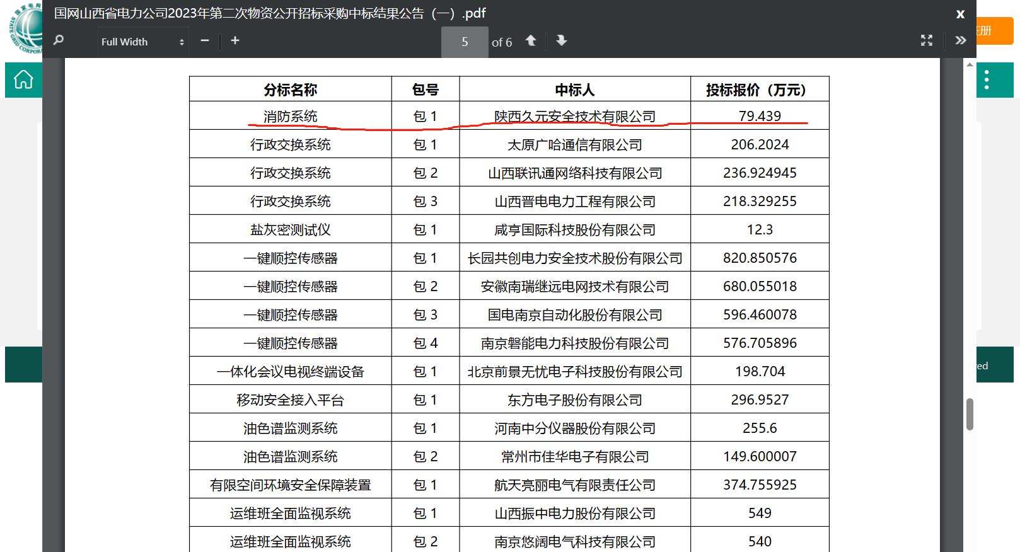Click the PDF vertical scrollbar thumb

pos(970,415)
